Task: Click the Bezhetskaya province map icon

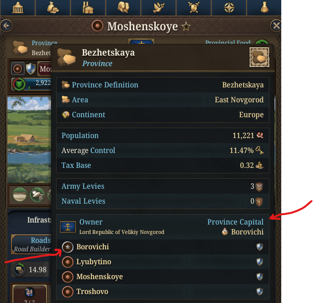Action: point(259,57)
